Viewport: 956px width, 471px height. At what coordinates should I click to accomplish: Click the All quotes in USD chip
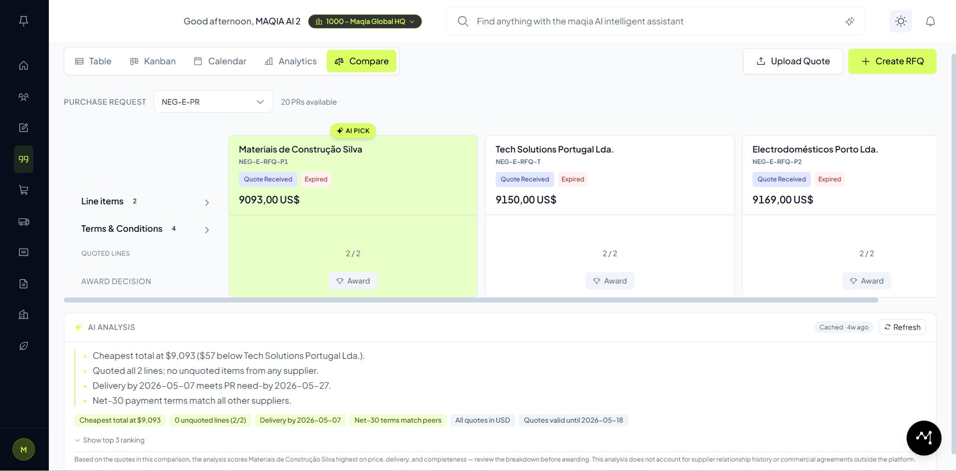click(x=483, y=420)
